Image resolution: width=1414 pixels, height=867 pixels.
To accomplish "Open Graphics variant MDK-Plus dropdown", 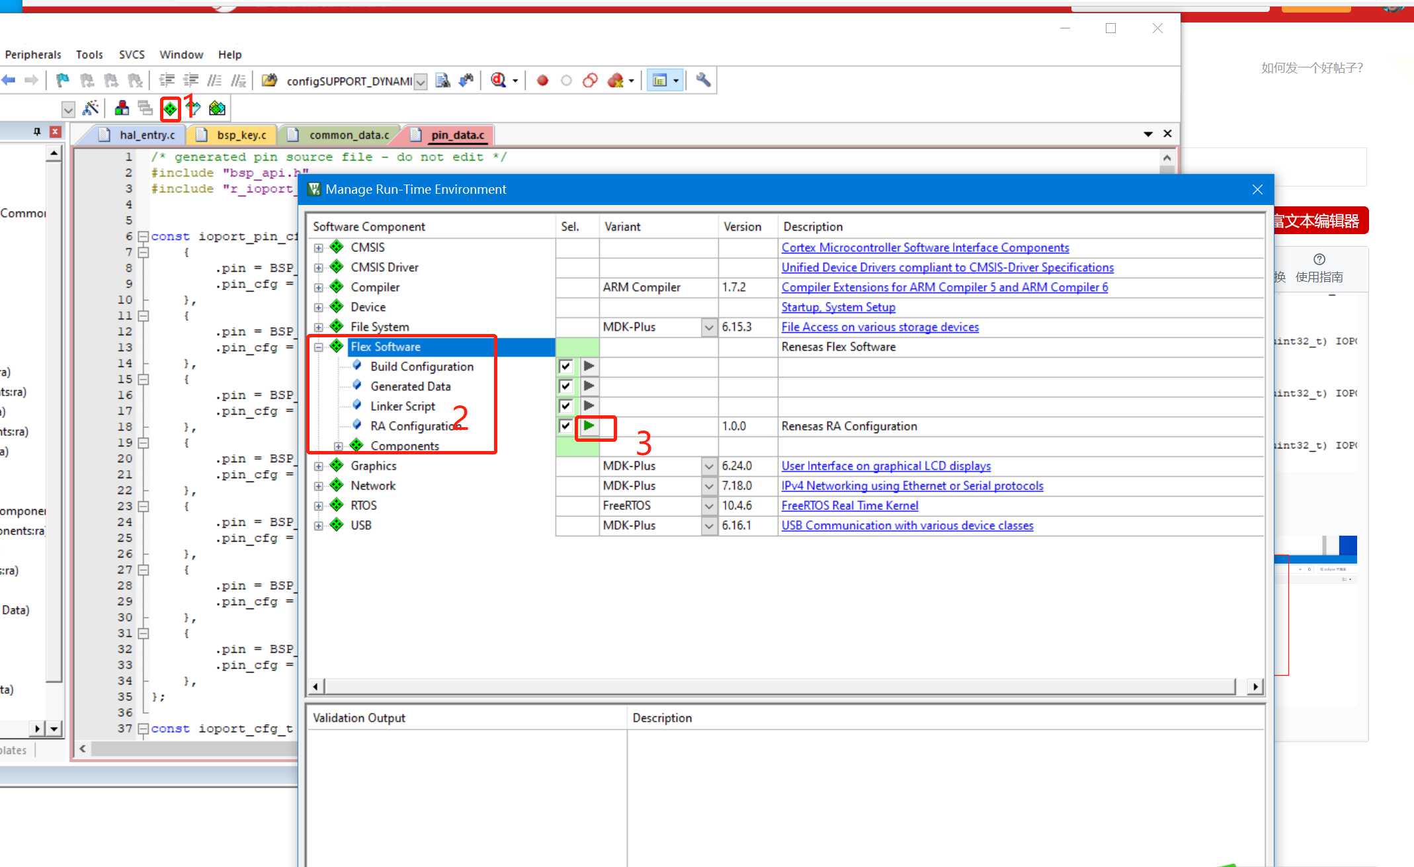I will tap(709, 466).
